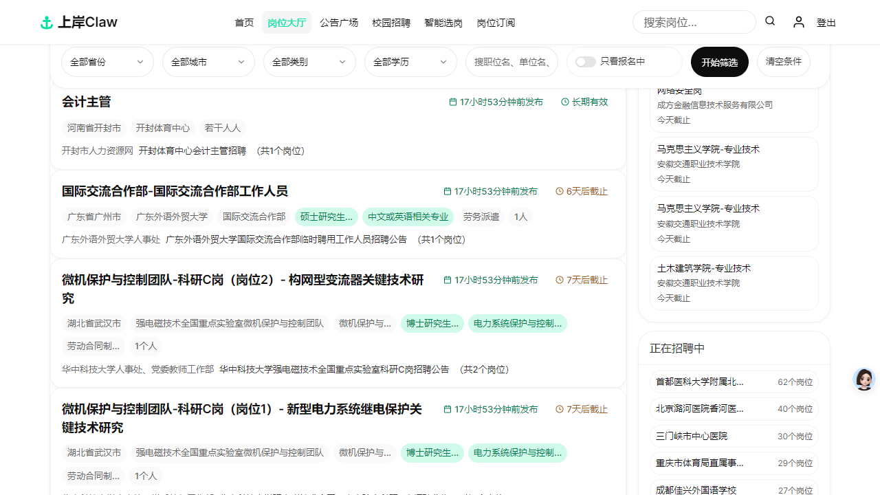Click the 开始筛选 button

720,62
